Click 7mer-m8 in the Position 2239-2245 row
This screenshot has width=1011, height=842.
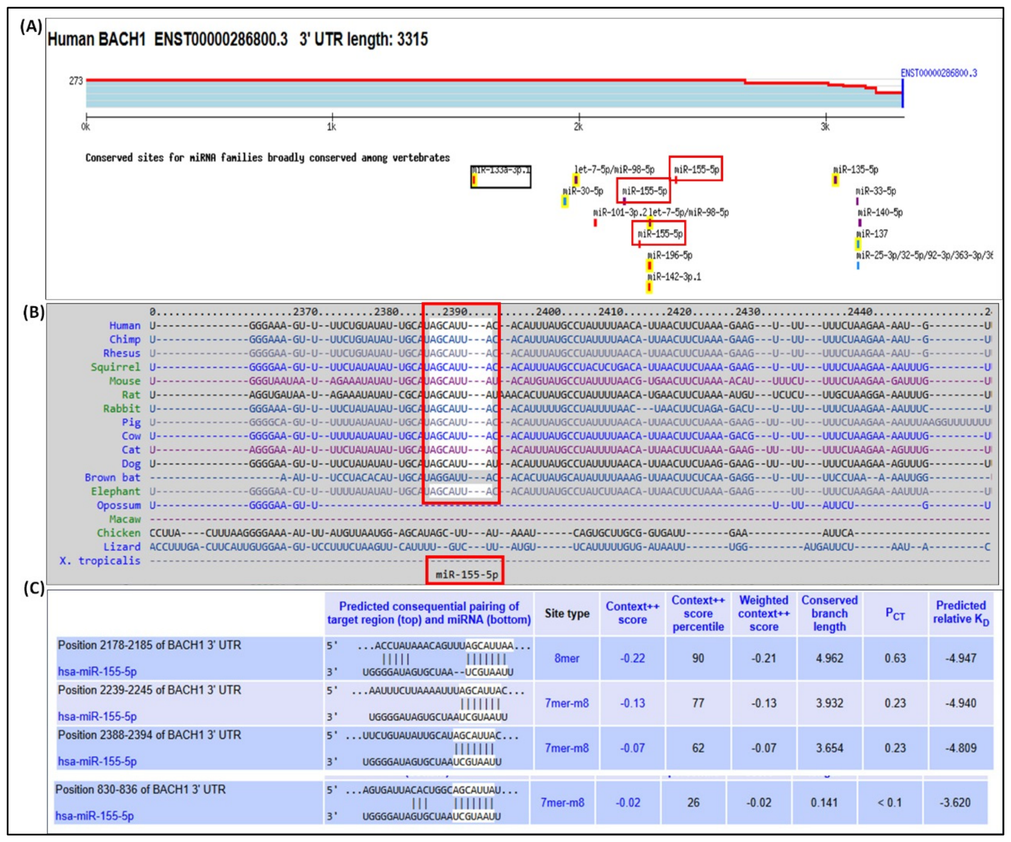(x=566, y=703)
